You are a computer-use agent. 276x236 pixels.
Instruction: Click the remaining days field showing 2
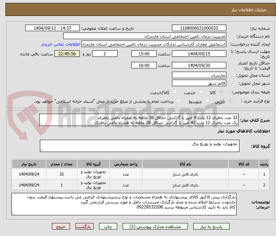click(105, 54)
